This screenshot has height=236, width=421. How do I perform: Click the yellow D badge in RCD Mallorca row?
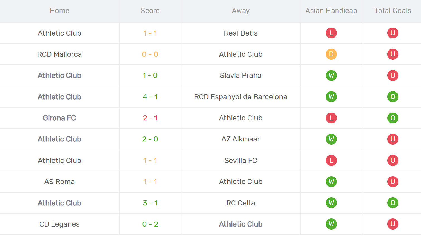click(x=331, y=54)
